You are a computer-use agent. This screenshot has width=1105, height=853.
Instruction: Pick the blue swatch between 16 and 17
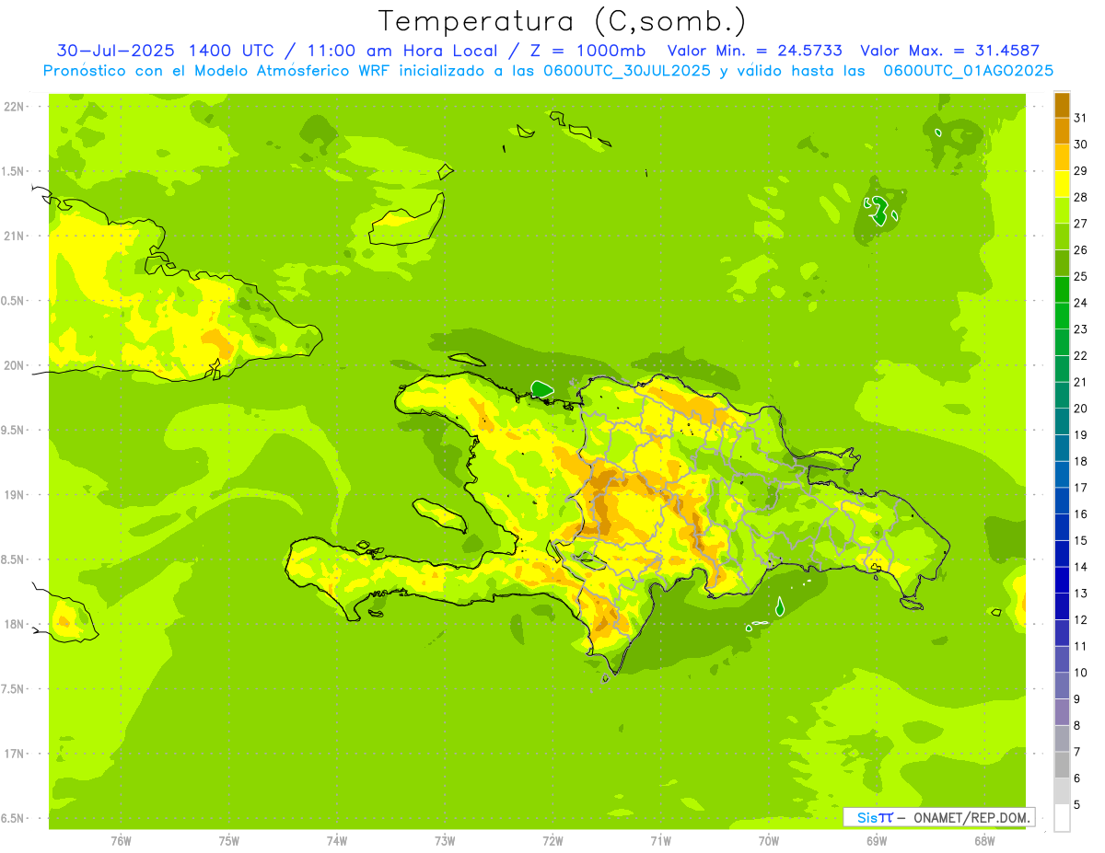click(x=1062, y=501)
